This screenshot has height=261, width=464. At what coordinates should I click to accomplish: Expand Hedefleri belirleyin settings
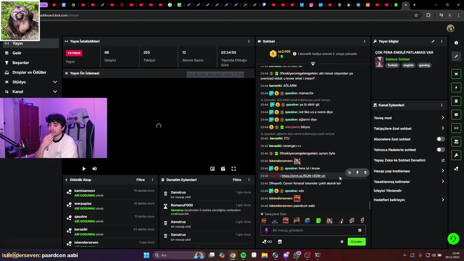click(x=409, y=200)
